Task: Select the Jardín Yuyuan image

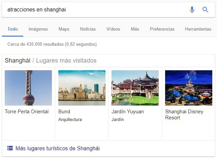Action: tap(135, 88)
